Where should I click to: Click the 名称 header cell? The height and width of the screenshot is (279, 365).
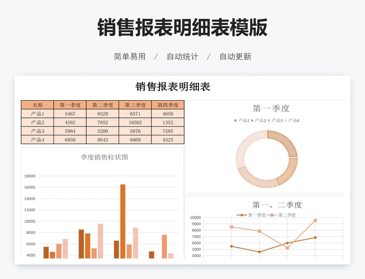[x=37, y=105]
